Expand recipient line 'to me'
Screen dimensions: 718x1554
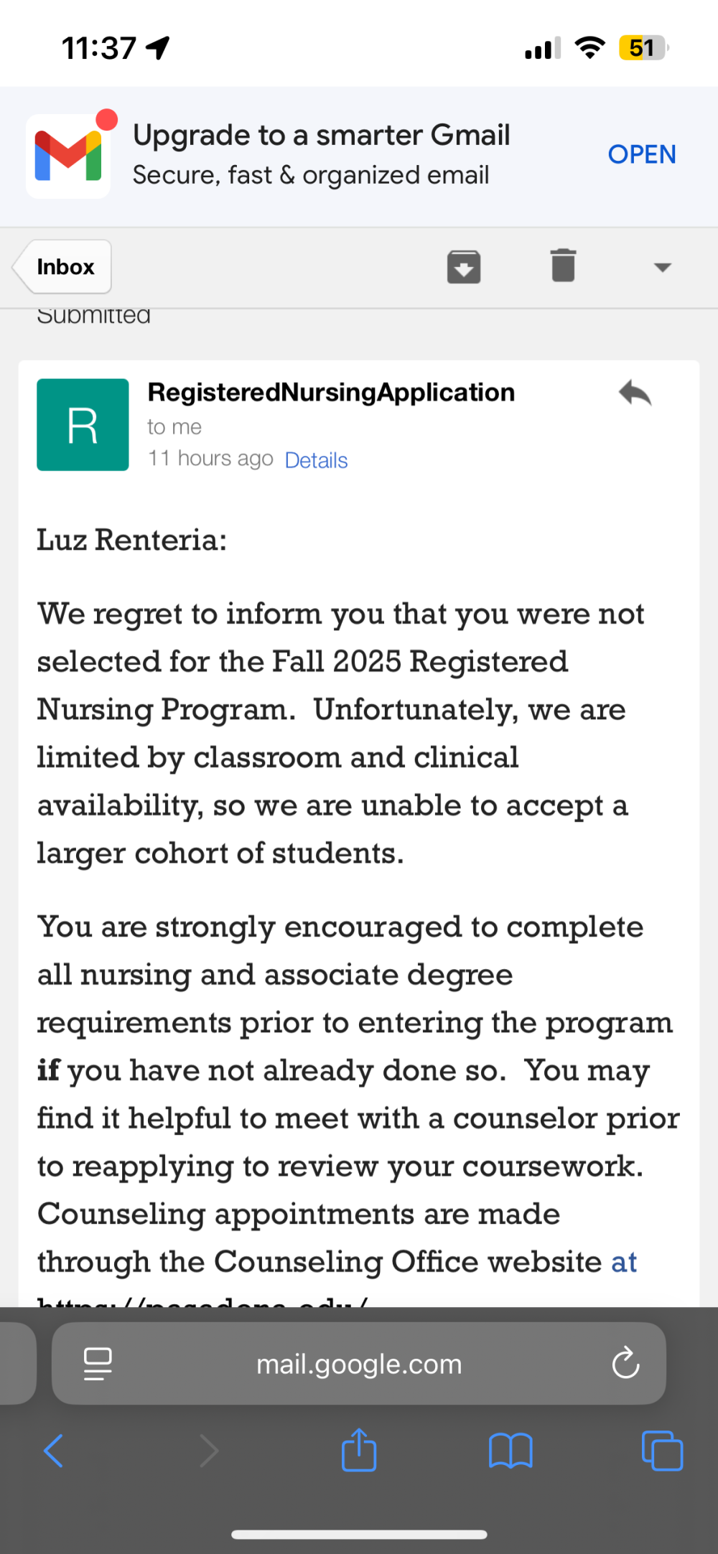(174, 427)
